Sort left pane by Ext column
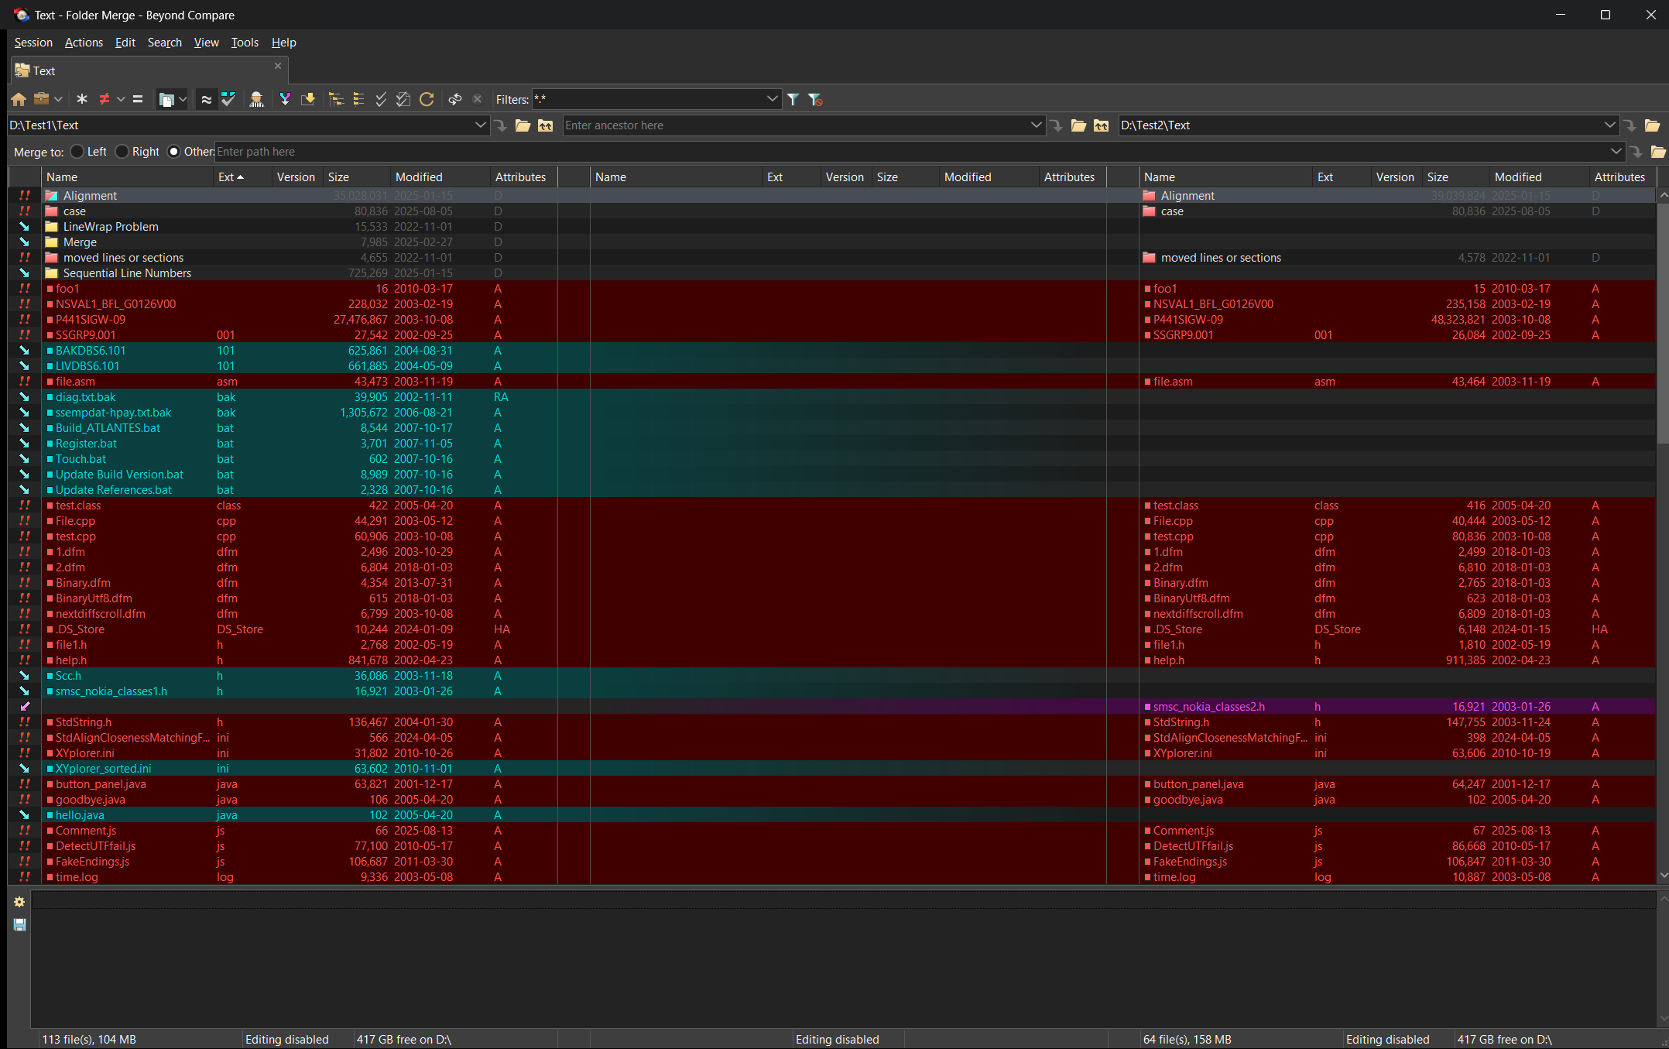 [242, 177]
